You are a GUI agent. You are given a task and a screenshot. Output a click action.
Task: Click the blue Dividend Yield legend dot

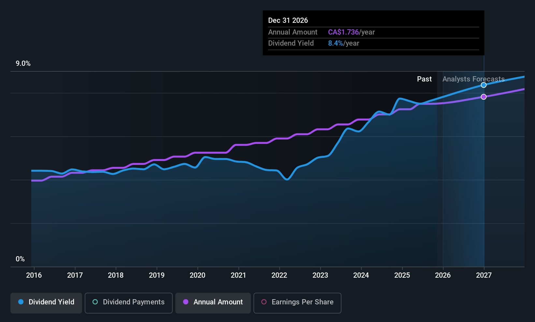pyautogui.click(x=21, y=302)
